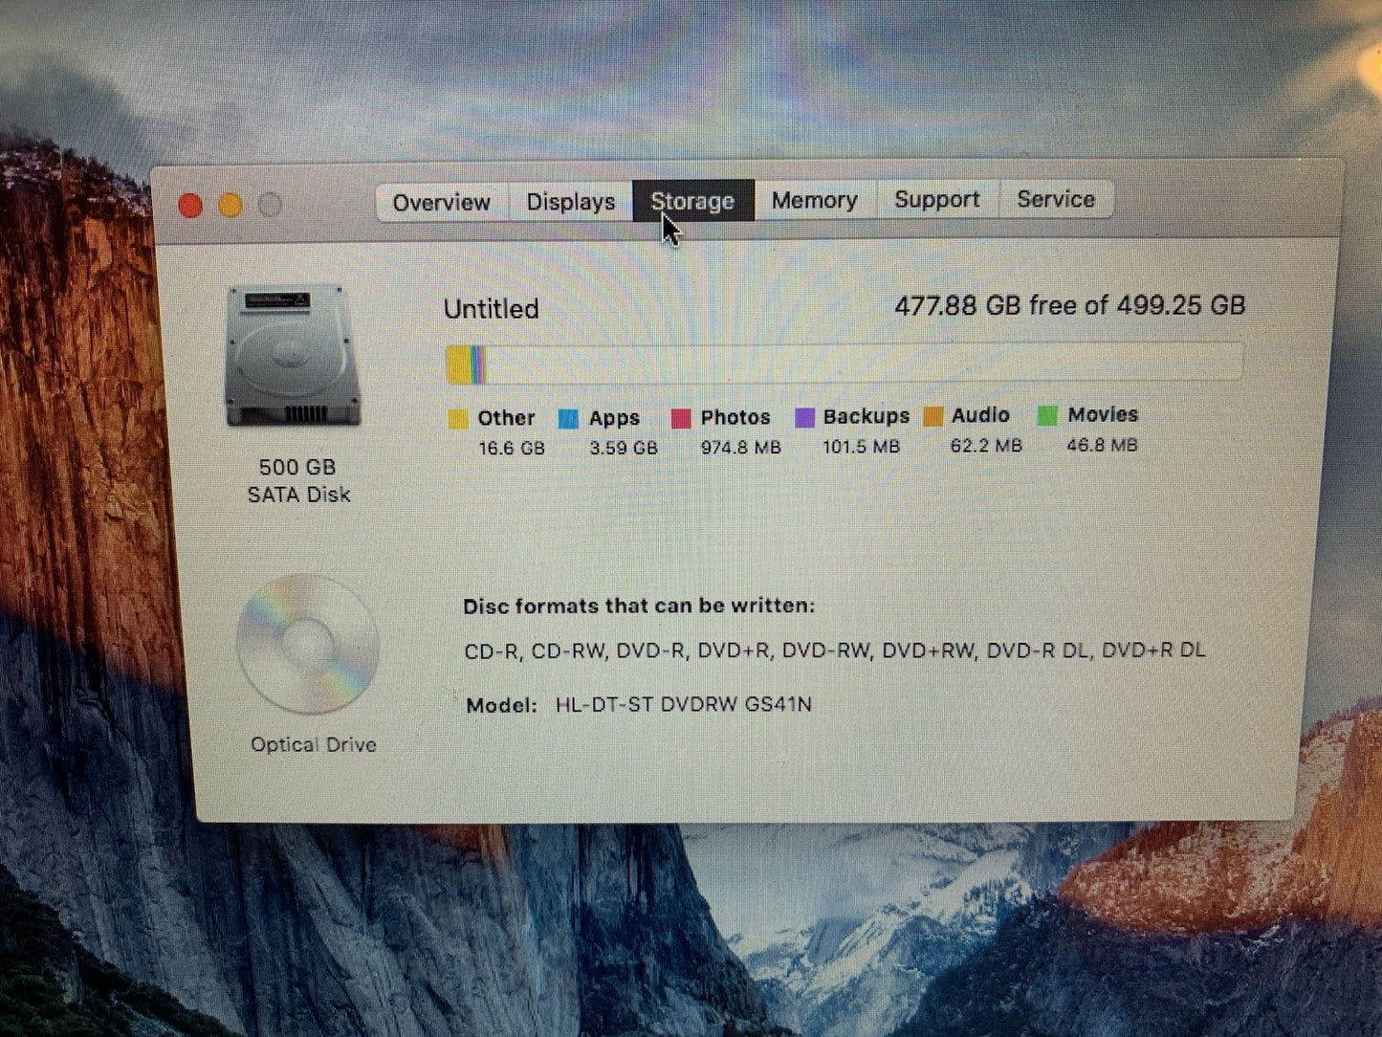Open the Memory tab

click(814, 200)
